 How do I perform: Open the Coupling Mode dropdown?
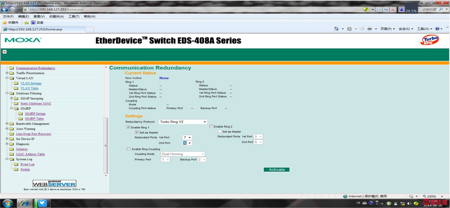[183, 154]
